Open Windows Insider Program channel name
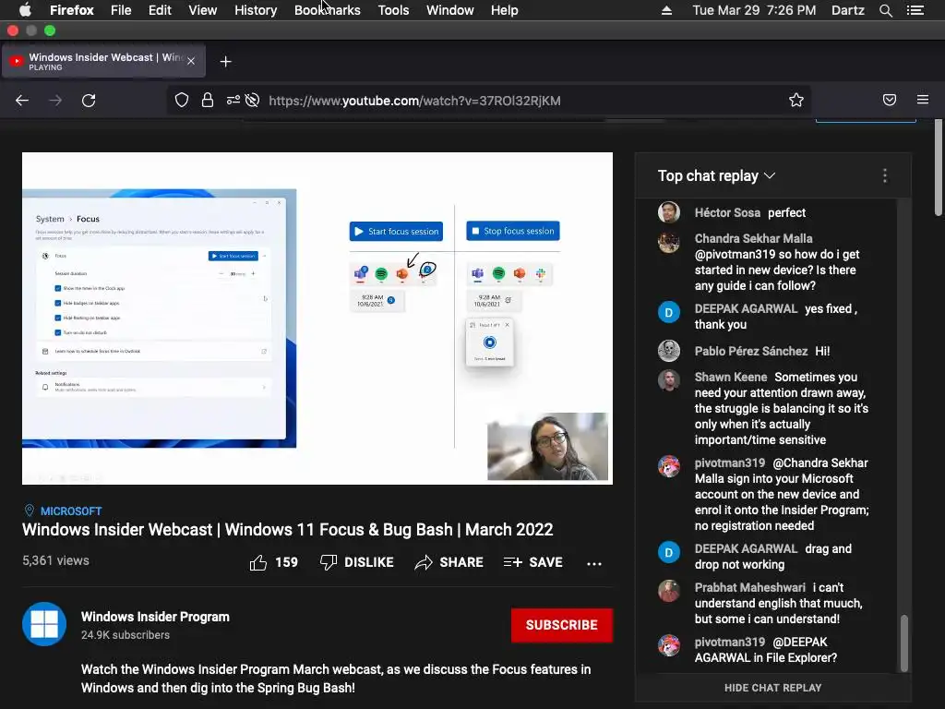The height and width of the screenshot is (709, 945). [155, 617]
